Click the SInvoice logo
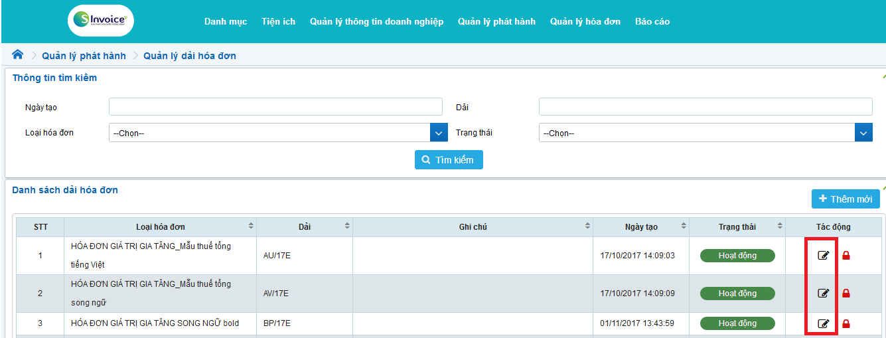This screenshot has width=886, height=338. pos(101,21)
